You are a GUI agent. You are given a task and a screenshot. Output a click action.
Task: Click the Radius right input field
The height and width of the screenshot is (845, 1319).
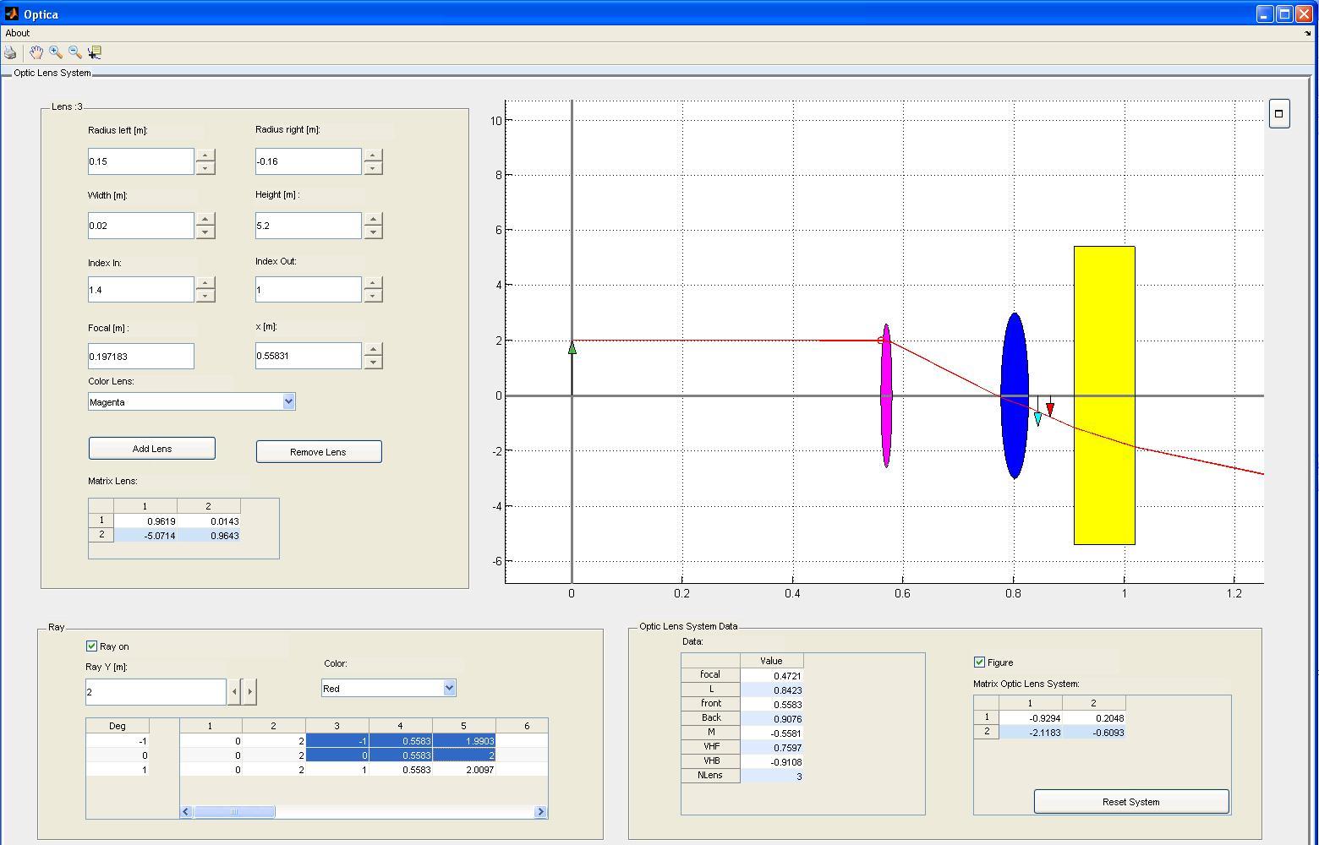coord(309,161)
